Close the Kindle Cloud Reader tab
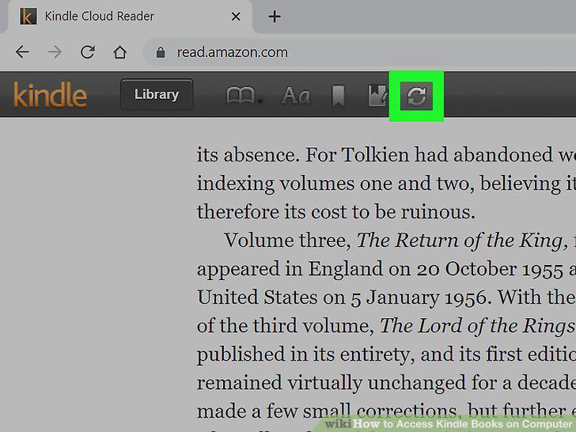Image resolution: width=576 pixels, height=432 pixels. pyautogui.click(x=236, y=17)
